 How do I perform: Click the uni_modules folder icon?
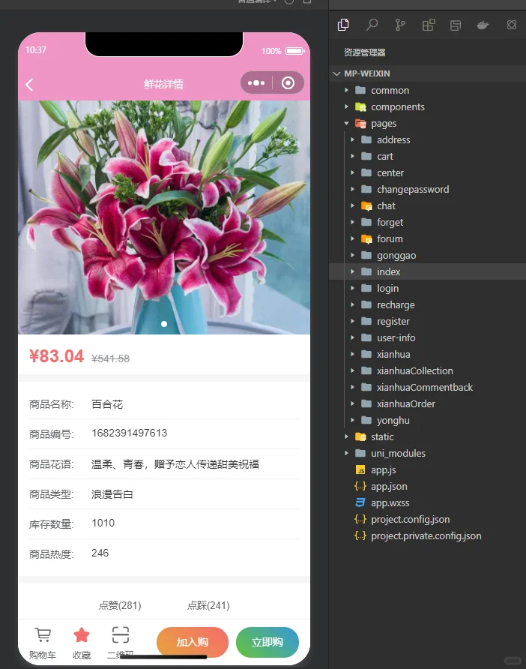pos(360,453)
